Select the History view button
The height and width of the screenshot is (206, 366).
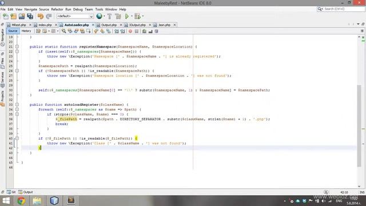pos(26,31)
